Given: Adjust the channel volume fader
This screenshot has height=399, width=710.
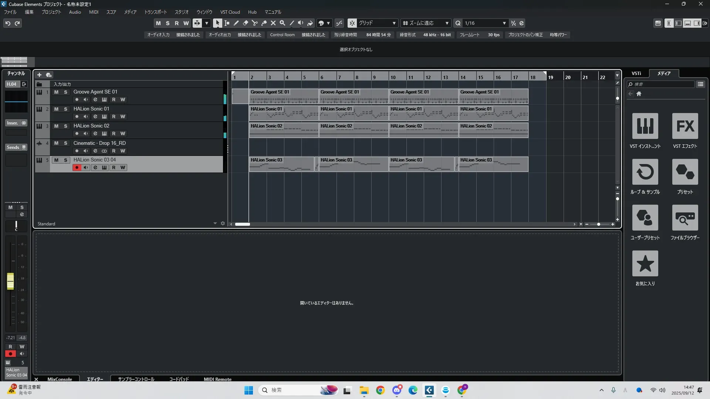Looking at the screenshot, I should pyautogui.click(x=10, y=281).
